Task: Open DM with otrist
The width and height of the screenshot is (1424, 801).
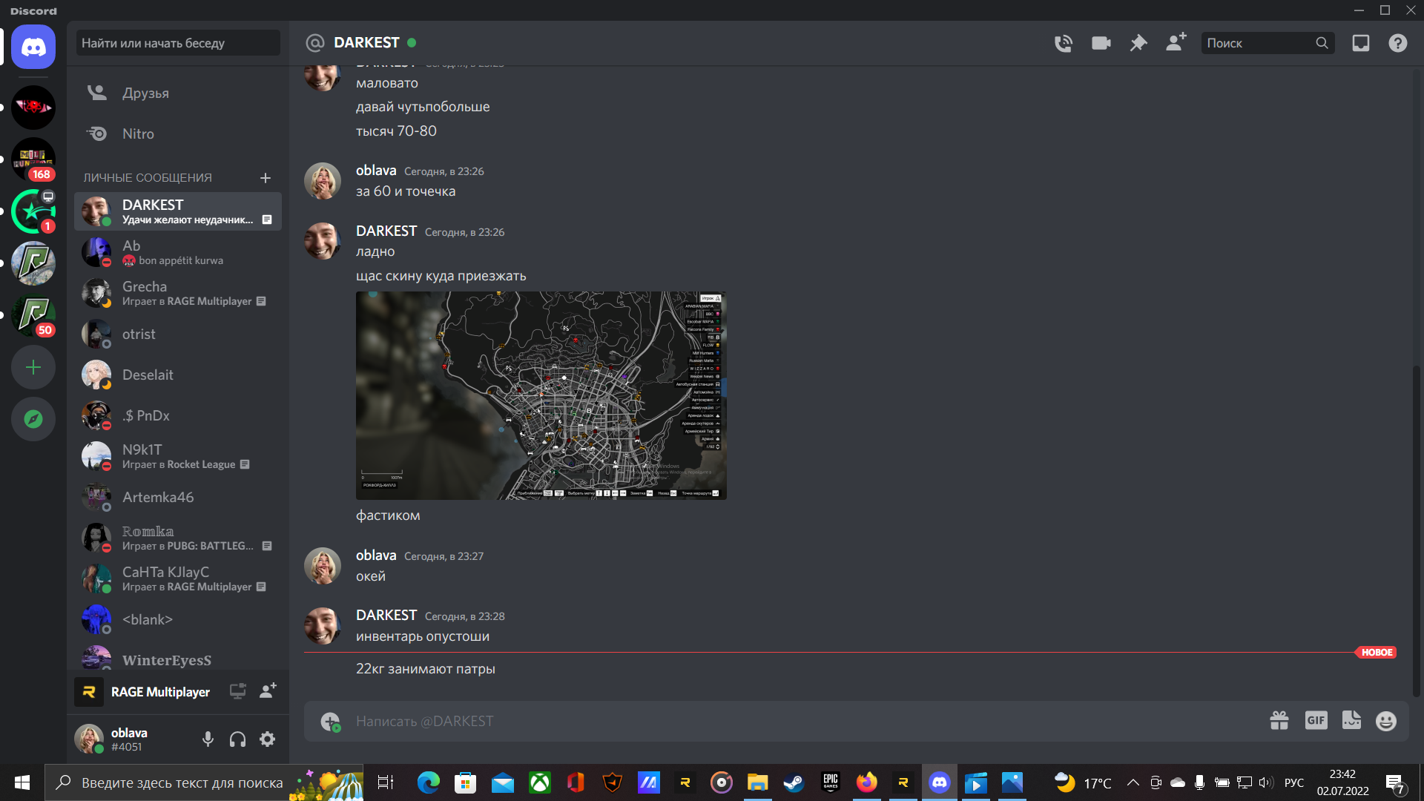Action: click(x=178, y=334)
